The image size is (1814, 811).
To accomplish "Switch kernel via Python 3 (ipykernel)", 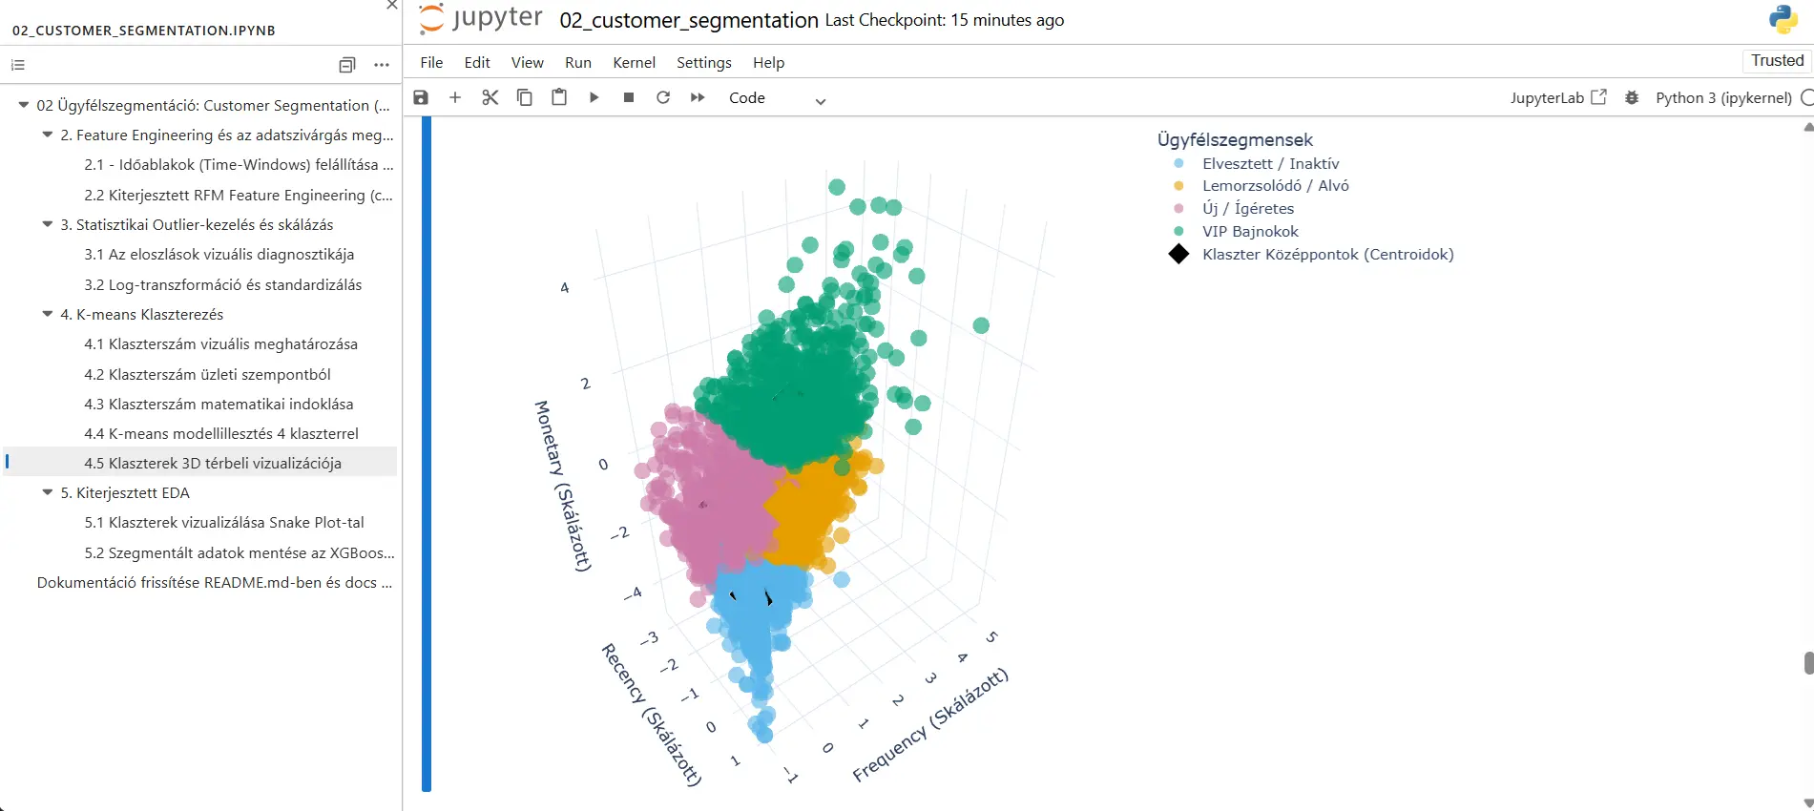I will click(x=1723, y=97).
